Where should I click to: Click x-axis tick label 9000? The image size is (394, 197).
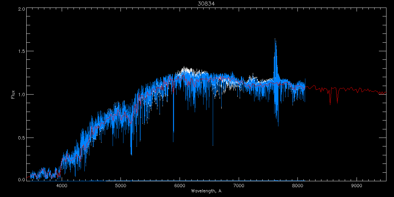[x=357, y=185]
